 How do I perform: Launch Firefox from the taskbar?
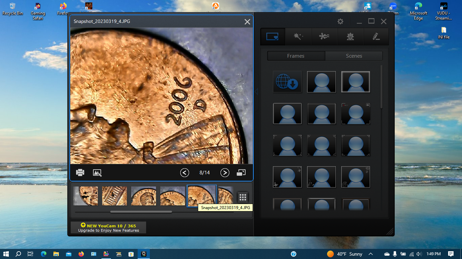81,254
